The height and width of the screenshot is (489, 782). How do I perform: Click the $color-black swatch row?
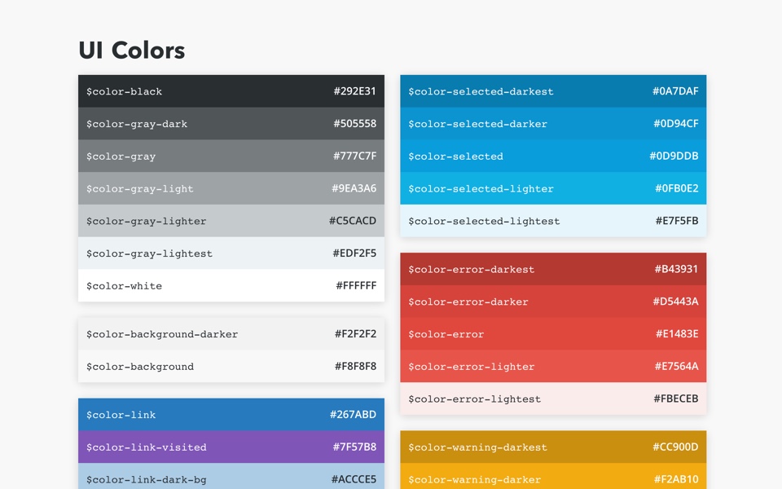tap(231, 91)
